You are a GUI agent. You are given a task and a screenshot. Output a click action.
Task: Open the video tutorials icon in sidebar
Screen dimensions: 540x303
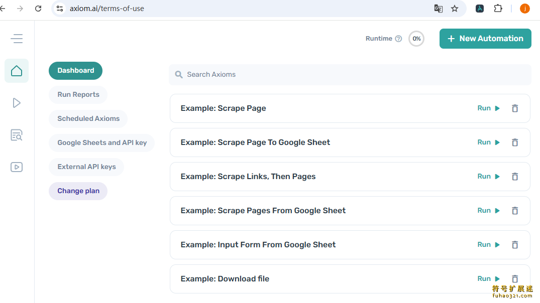point(17,167)
